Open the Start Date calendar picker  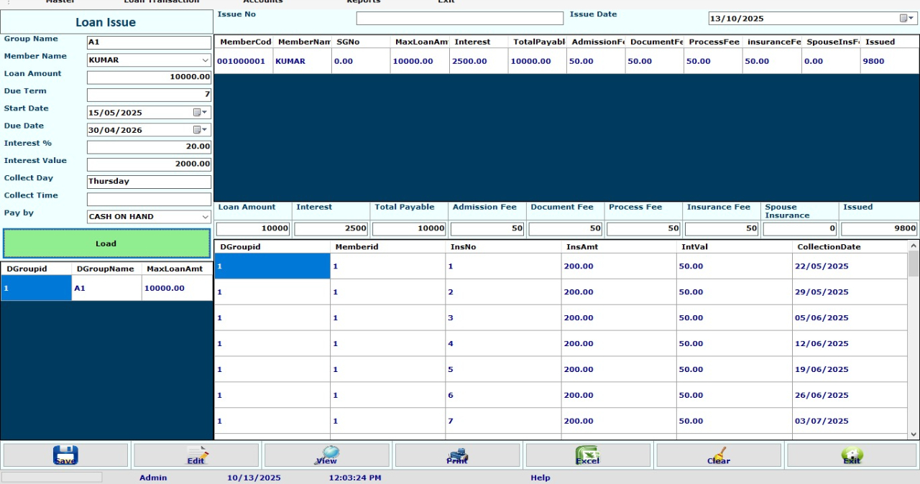tap(201, 113)
